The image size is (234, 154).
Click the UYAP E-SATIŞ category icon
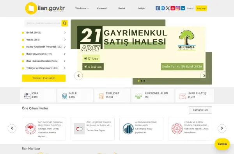tap(183, 96)
